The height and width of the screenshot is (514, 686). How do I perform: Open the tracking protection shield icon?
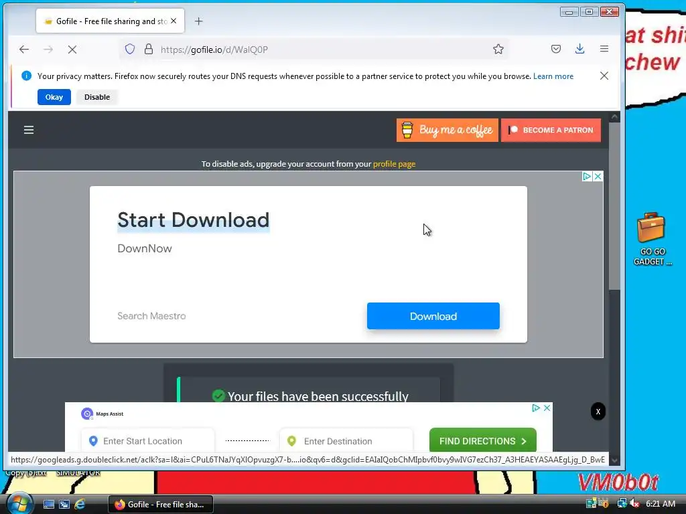pyautogui.click(x=130, y=49)
